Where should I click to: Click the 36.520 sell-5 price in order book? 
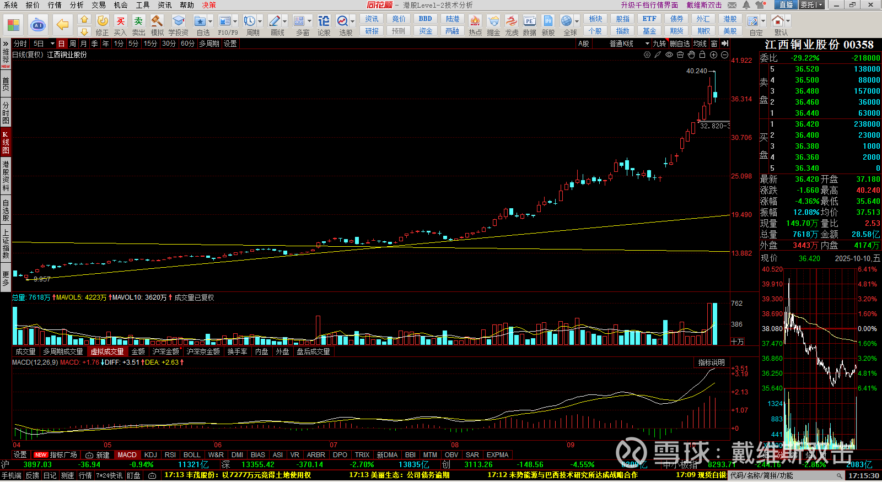pos(806,69)
